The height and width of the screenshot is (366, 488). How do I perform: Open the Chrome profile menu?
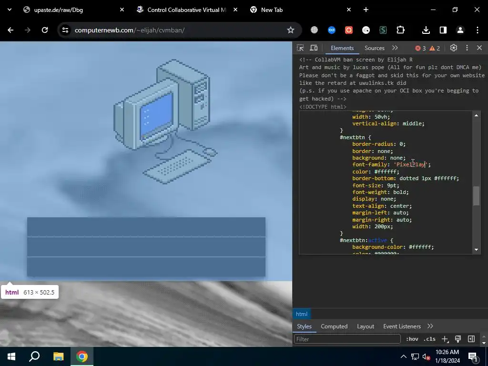tap(460, 30)
